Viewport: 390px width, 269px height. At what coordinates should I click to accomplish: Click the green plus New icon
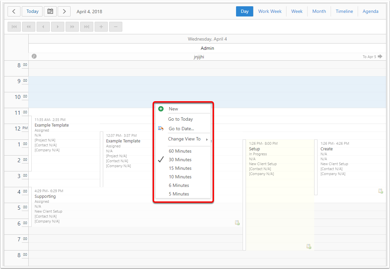tap(161, 109)
